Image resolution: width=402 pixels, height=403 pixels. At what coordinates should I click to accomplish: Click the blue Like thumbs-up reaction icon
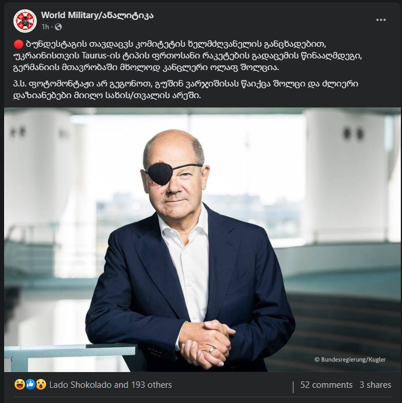coord(30,384)
